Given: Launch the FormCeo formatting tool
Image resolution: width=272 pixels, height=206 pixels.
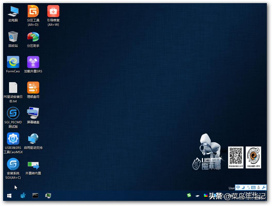Looking at the screenshot, I should (x=13, y=62).
